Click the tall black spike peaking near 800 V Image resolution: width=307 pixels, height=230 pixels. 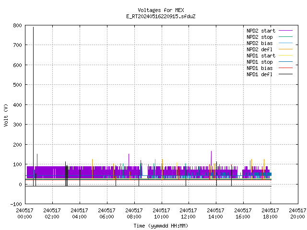click(x=33, y=105)
